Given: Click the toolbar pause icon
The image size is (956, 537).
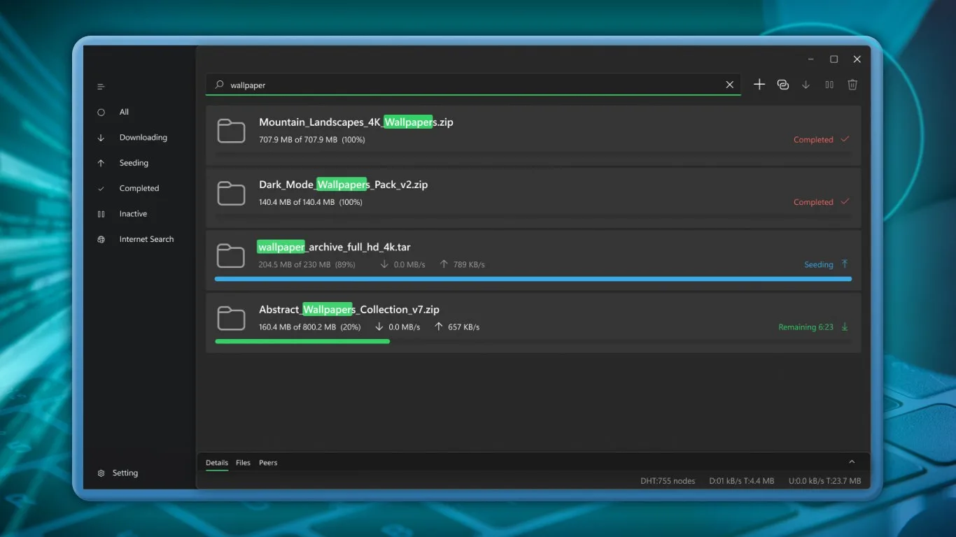Looking at the screenshot, I should tap(829, 85).
